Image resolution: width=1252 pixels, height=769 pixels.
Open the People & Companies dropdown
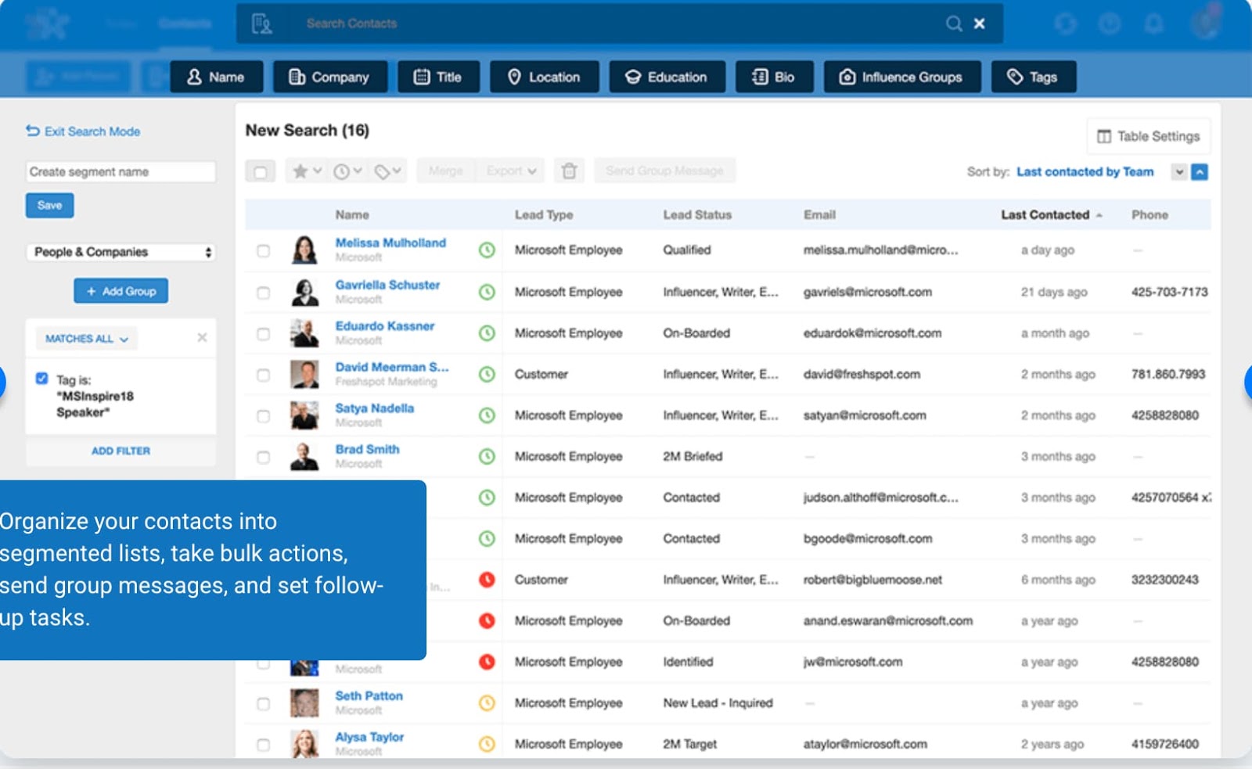coord(121,252)
